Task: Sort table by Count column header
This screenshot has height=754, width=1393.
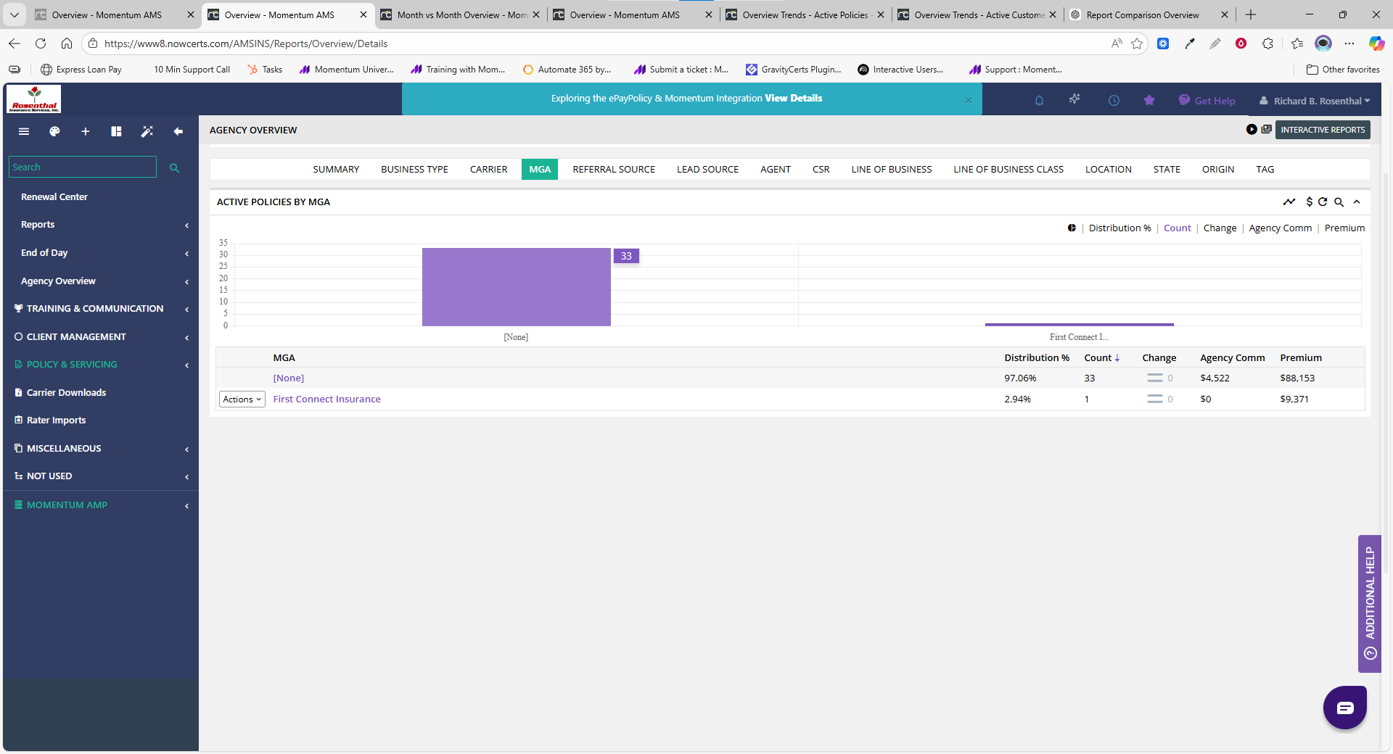Action: click(1101, 358)
